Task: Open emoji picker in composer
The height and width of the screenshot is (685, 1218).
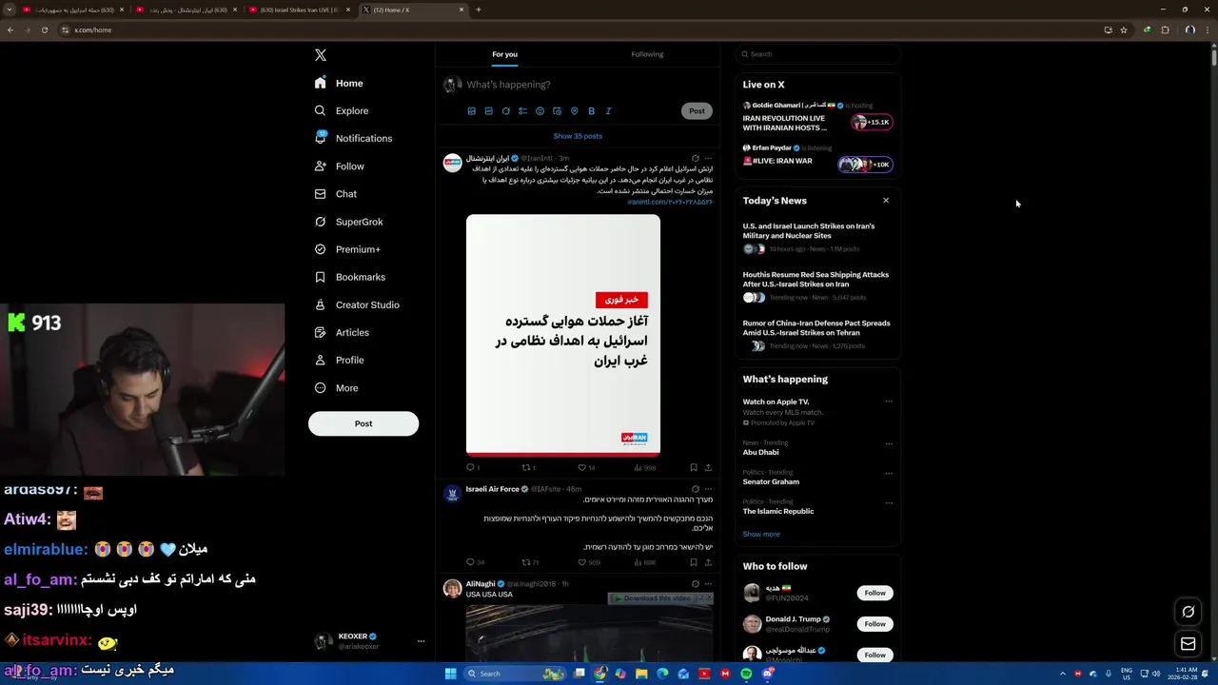Action: pos(540,111)
